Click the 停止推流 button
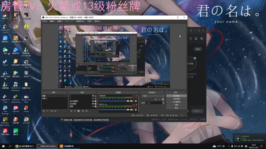Image resolution: width=266 pixels, height=149 pixels. [177, 96]
